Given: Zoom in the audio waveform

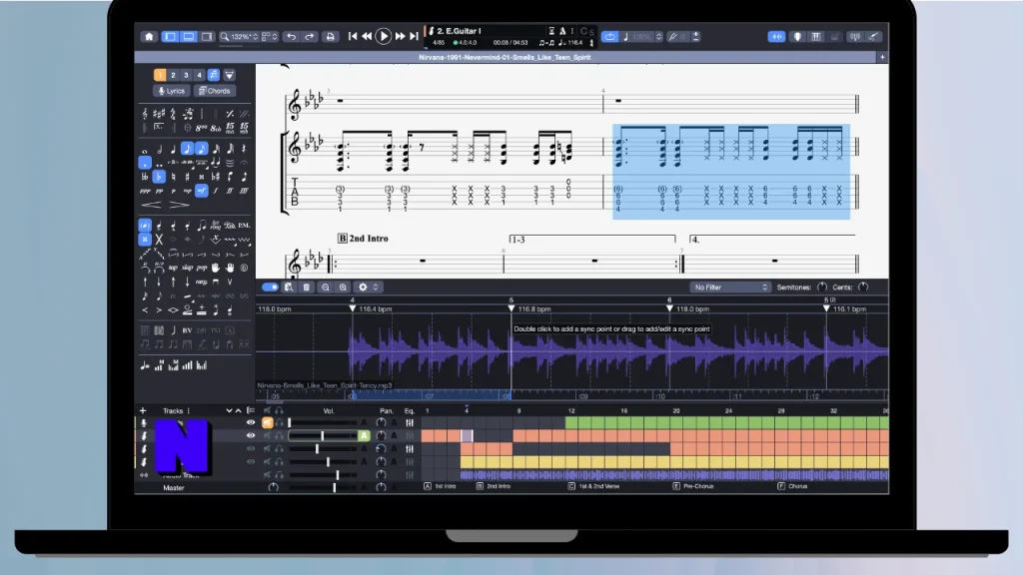Looking at the screenshot, I should point(343,287).
